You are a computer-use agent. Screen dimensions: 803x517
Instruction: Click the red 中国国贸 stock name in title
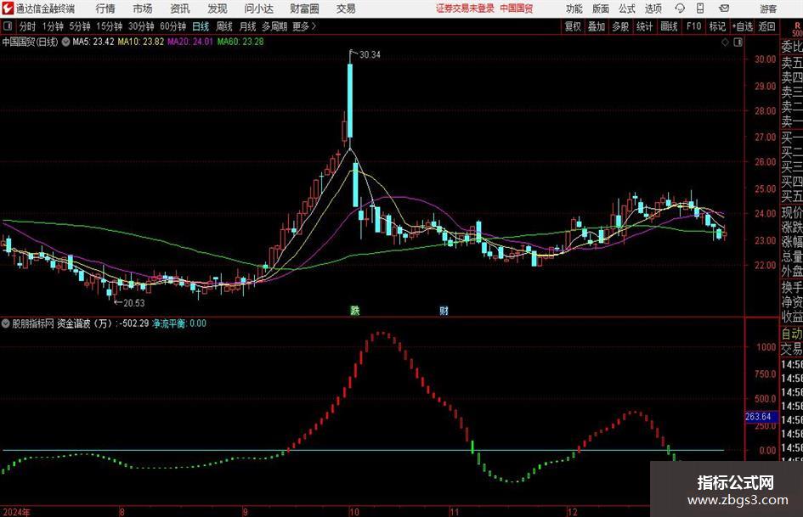coord(517,8)
